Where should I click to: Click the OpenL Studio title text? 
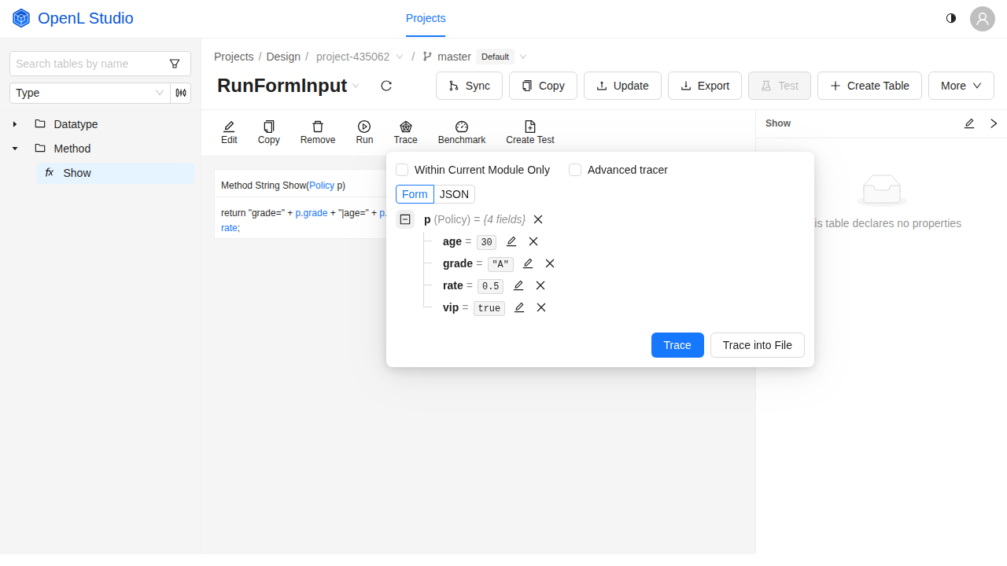tap(86, 18)
